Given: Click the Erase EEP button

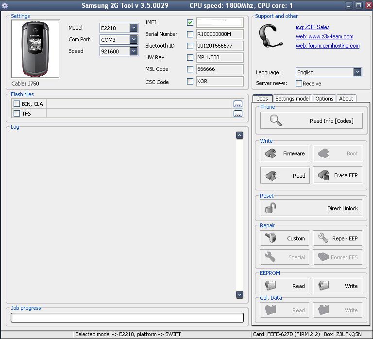Looking at the screenshot, I should [338, 175].
